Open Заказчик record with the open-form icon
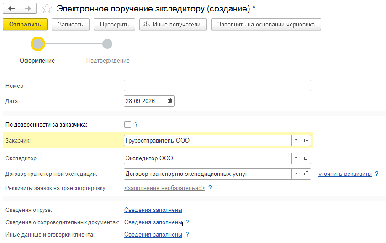The image size is (386, 243). pyautogui.click(x=306, y=140)
